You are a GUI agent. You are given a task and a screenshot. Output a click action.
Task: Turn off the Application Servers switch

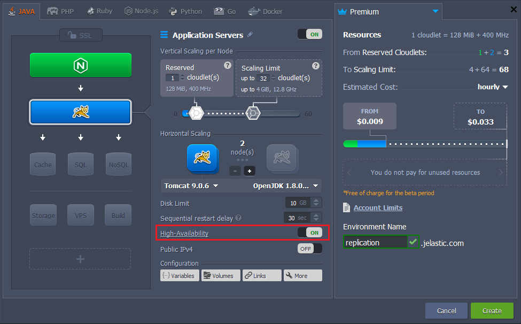310,34
